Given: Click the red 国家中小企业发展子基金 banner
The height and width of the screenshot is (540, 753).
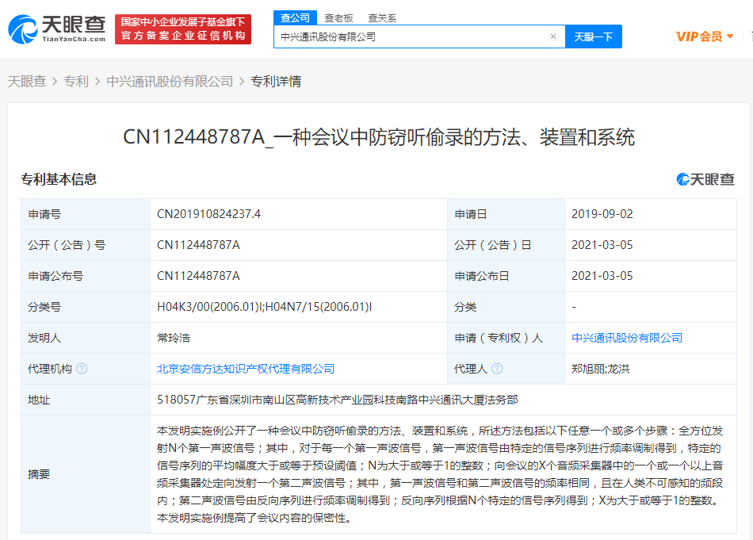Looking at the screenshot, I should (183, 29).
